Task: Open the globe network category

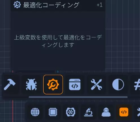Action: click(35, 112)
